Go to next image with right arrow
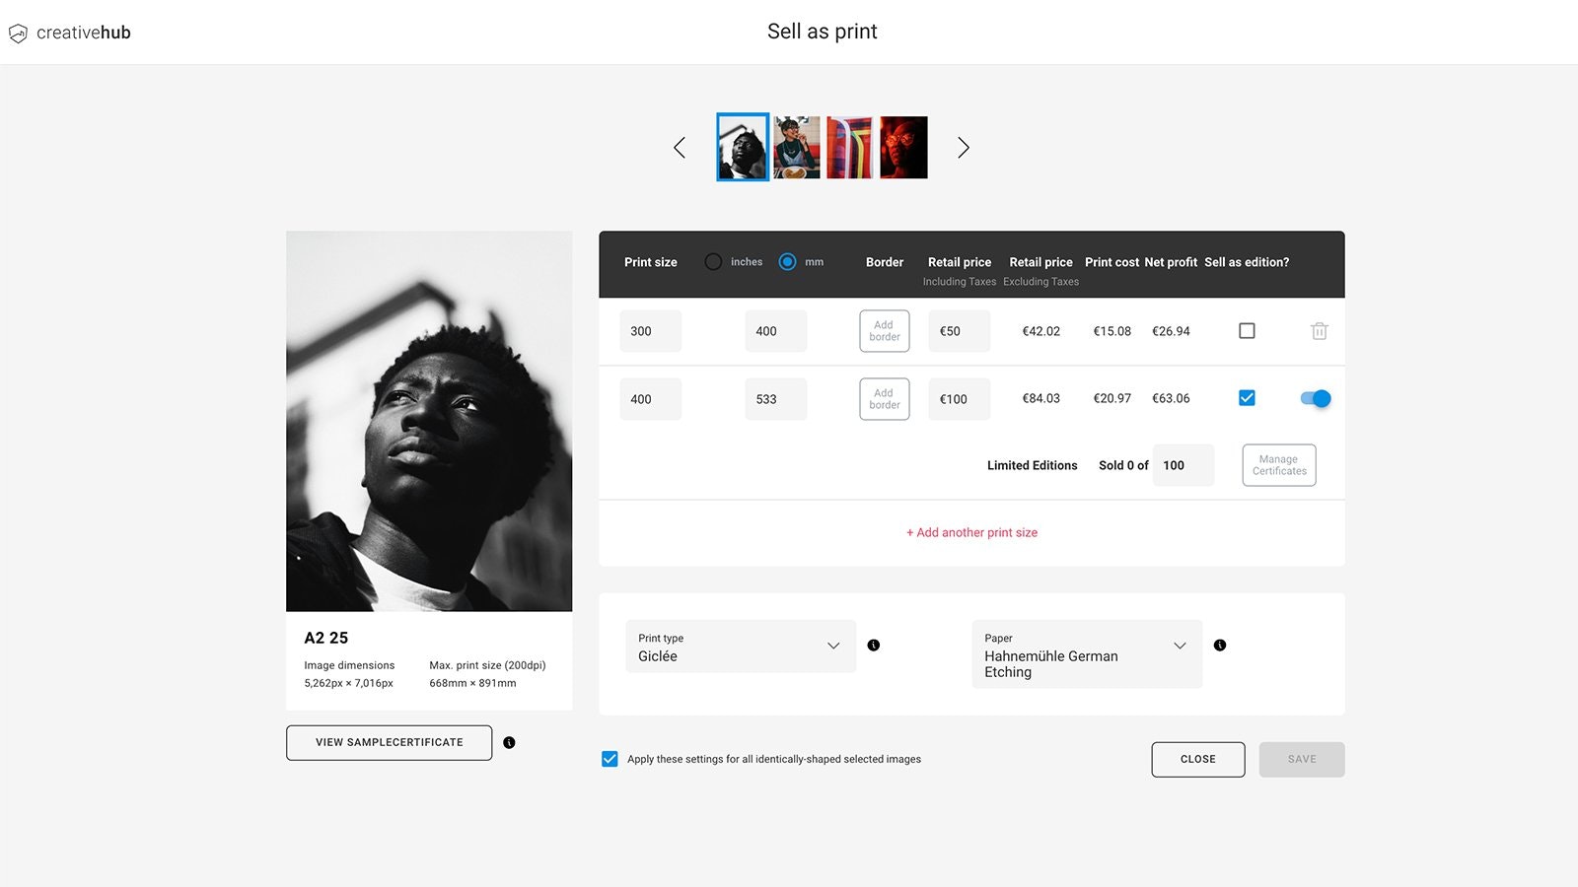 click(964, 148)
